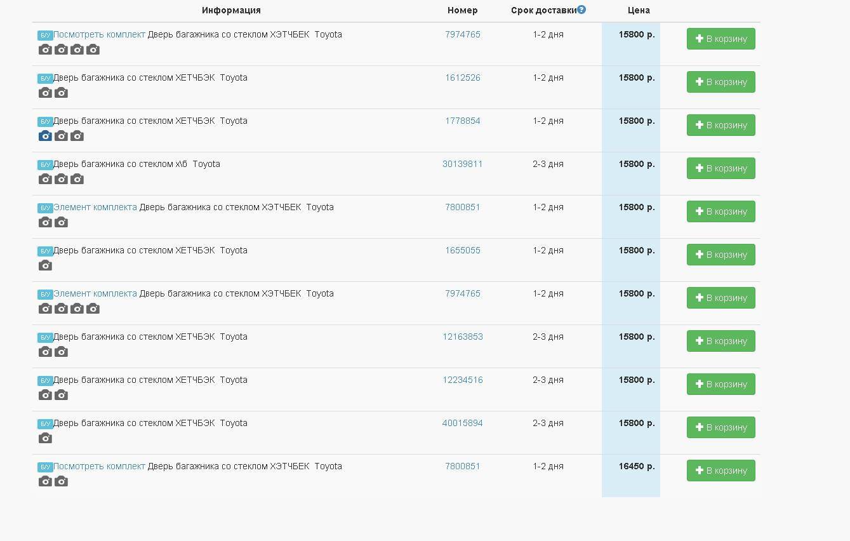Screen dimensions: 850x541
Task: Open part number link 40015894
Action: pyautogui.click(x=462, y=423)
